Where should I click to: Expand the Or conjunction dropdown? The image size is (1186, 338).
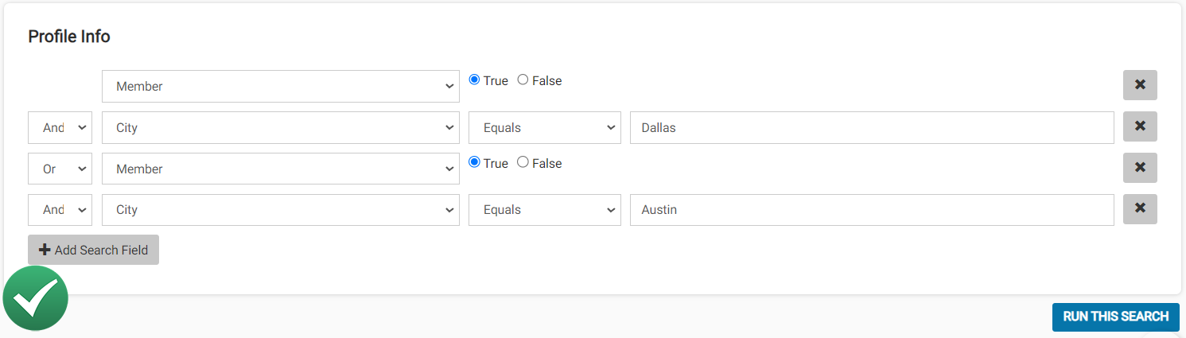(60, 169)
